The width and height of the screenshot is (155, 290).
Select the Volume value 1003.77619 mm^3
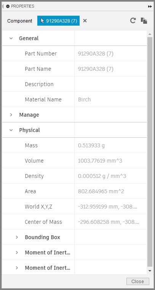click(100, 161)
